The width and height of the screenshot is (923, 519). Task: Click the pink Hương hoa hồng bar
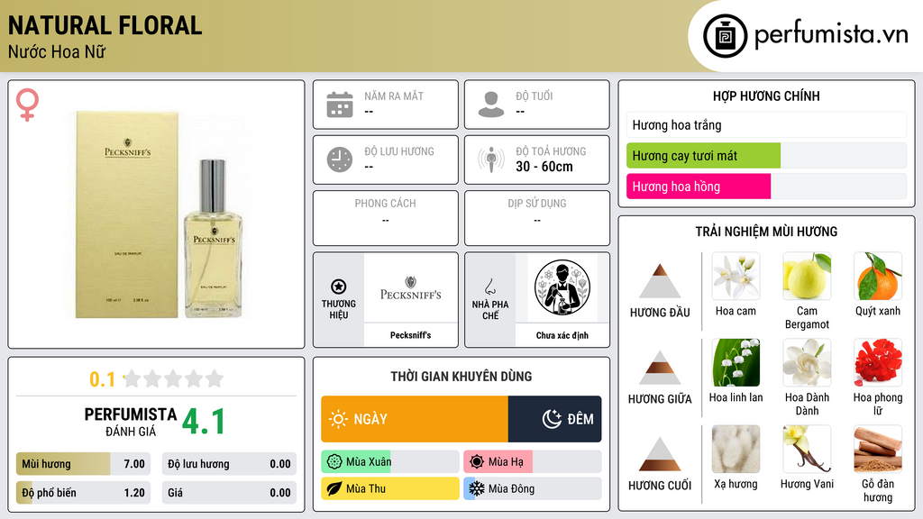pyautogui.click(x=699, y=187)
